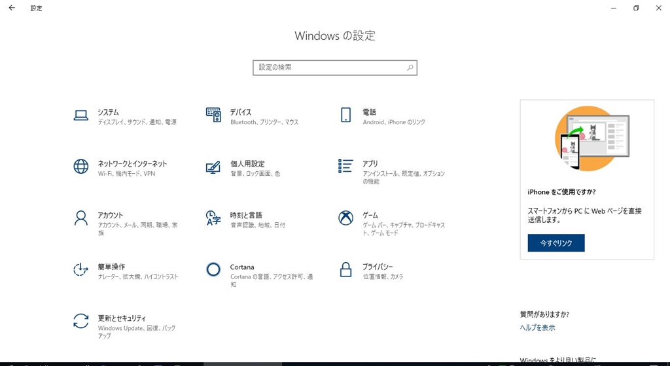Screen dimensions: 670x366
Task: Pick the 時刻と言語 heading
Action: point(246,216)
